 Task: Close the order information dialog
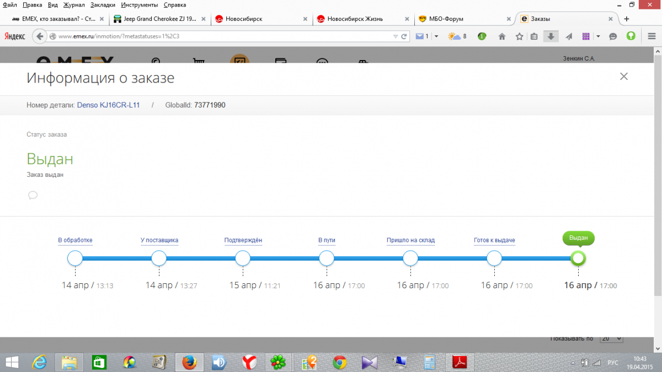click(x=624, y=77)
